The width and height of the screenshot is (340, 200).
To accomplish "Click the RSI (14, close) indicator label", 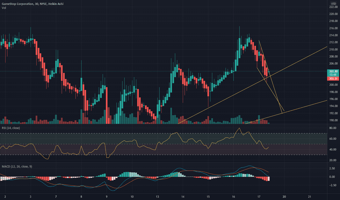I will coord(11,128).
